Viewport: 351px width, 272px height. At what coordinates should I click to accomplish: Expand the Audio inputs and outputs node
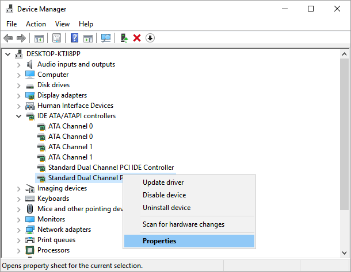pyautogui.click(x=18, y=64)
